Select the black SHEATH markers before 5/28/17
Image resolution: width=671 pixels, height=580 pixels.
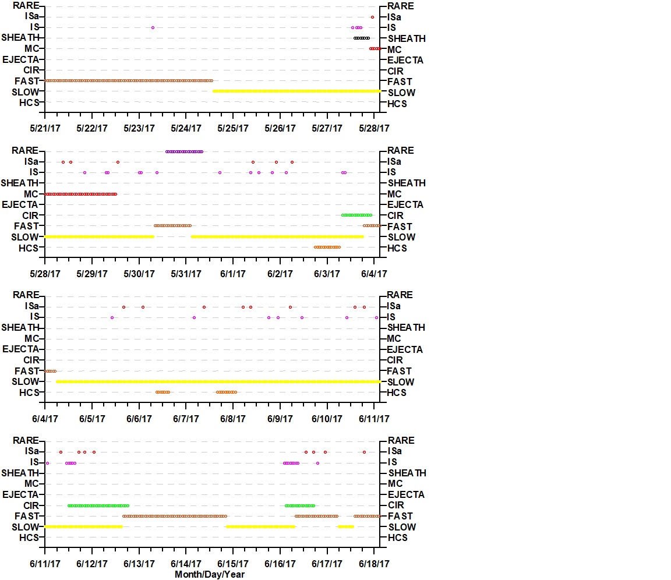pos(362,38)
